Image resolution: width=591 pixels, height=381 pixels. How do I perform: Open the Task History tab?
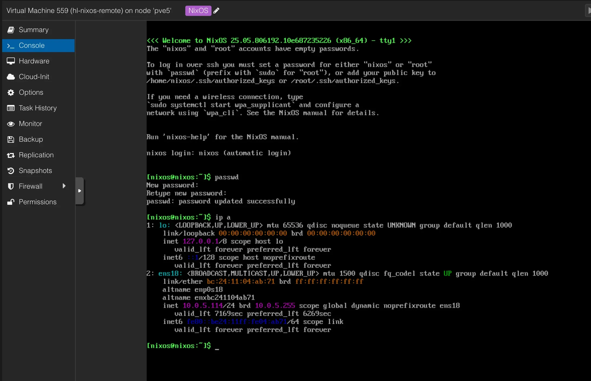point(38,108)
